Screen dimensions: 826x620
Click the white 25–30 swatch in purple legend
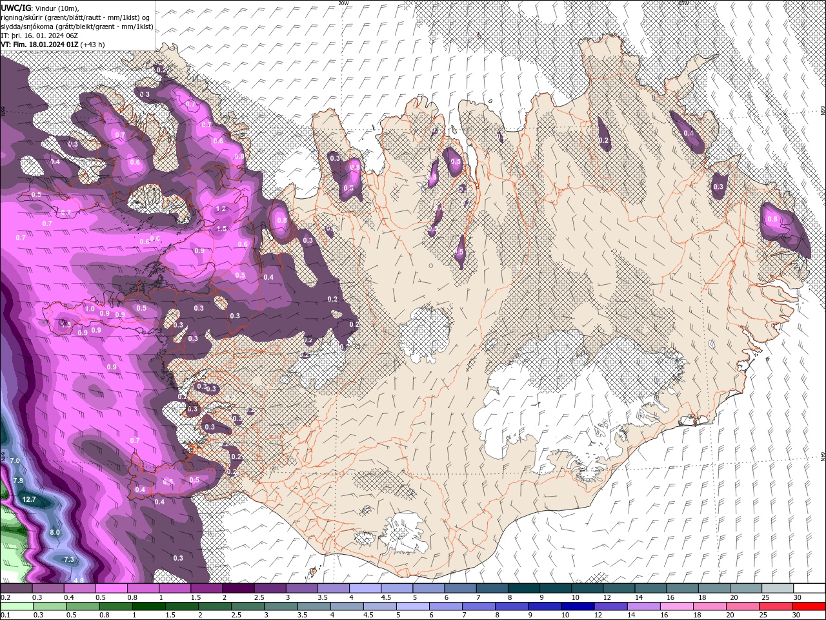tap(778, 588)
